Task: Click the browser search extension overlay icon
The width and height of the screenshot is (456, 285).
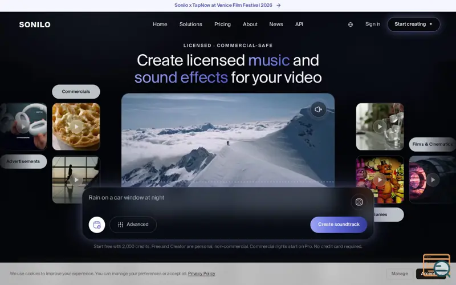Action: point(437,266)
